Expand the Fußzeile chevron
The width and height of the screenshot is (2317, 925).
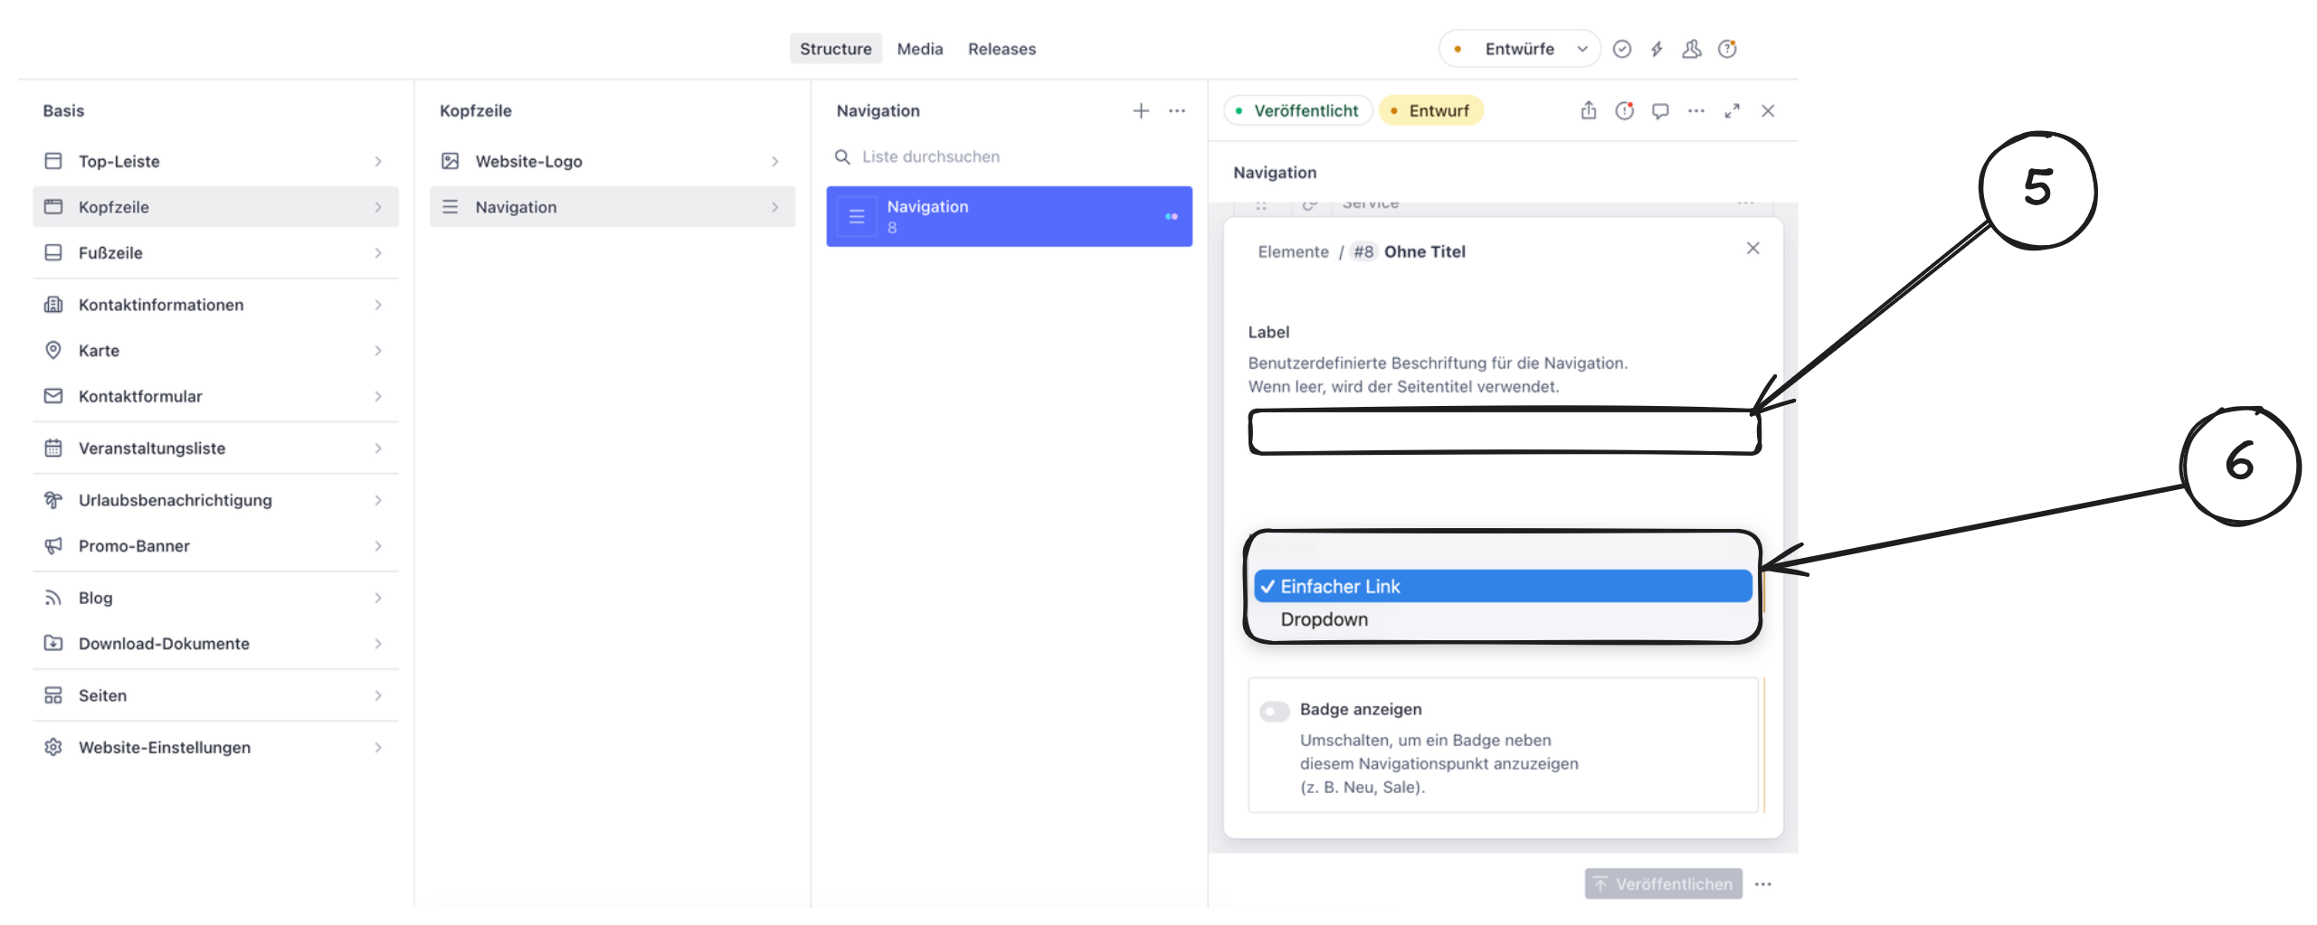coord(378,253)
